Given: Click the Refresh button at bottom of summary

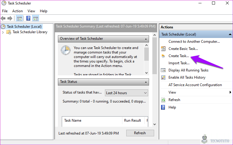Looking at the screenshot, I should point(140,133).
